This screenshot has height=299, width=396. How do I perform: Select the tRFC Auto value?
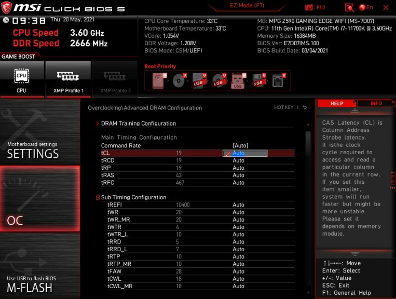pyautogui.click(x=238, y=183)
